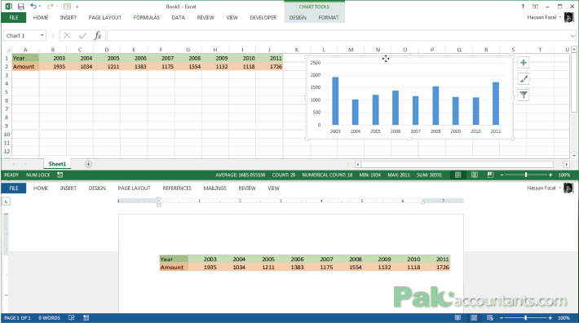Switch to Read Mode in Word status bar
The width and height of the screenshot is (579, 323).
(457, 317)
